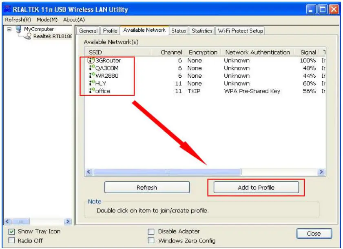
Task: Select the WR2880 network icon
Action: coord(91,76)
